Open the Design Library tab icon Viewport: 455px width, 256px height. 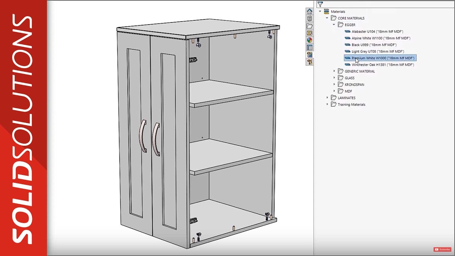coord(310,18)
